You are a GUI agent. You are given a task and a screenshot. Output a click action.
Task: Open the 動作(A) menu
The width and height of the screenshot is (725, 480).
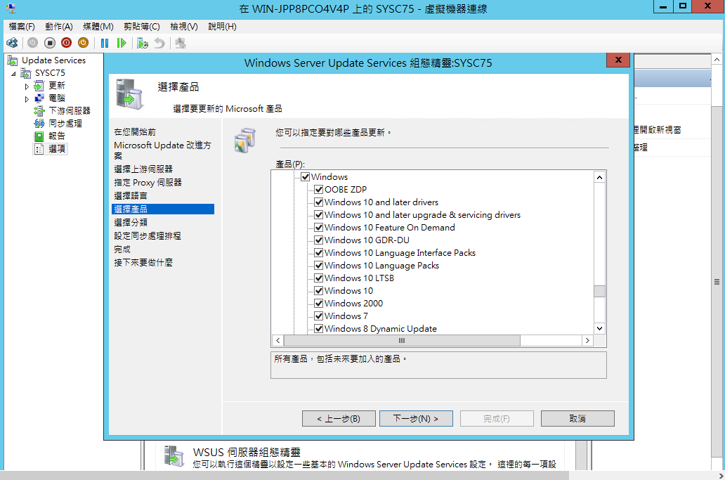tap(59, 27)
